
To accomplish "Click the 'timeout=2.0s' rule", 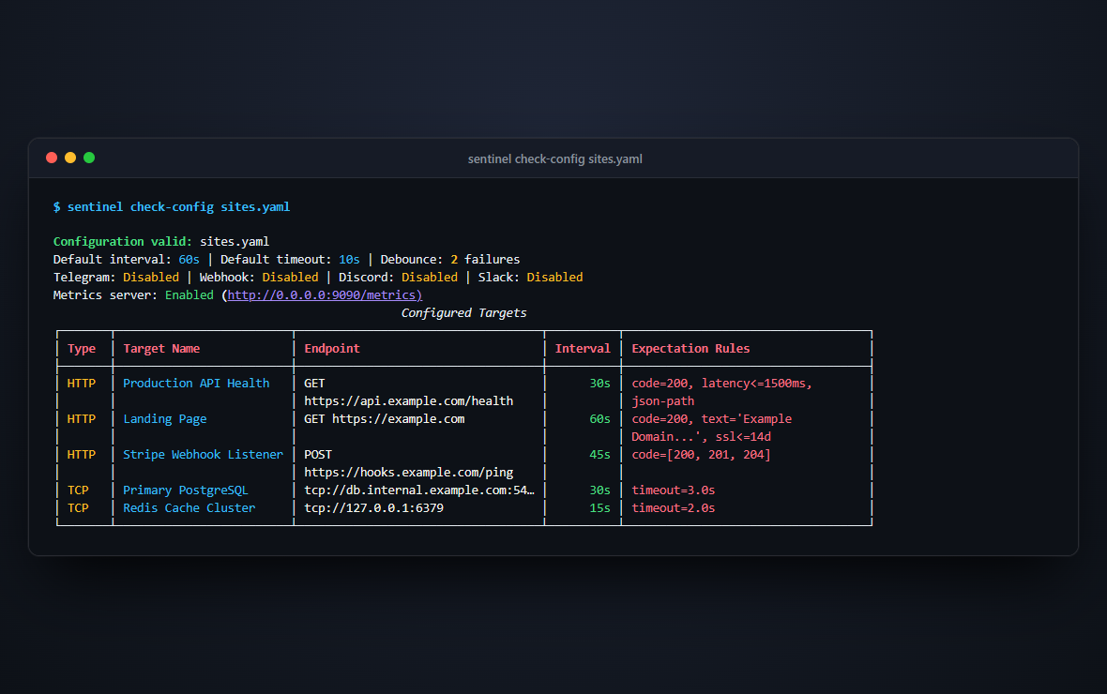I will (x=674, y=508).
